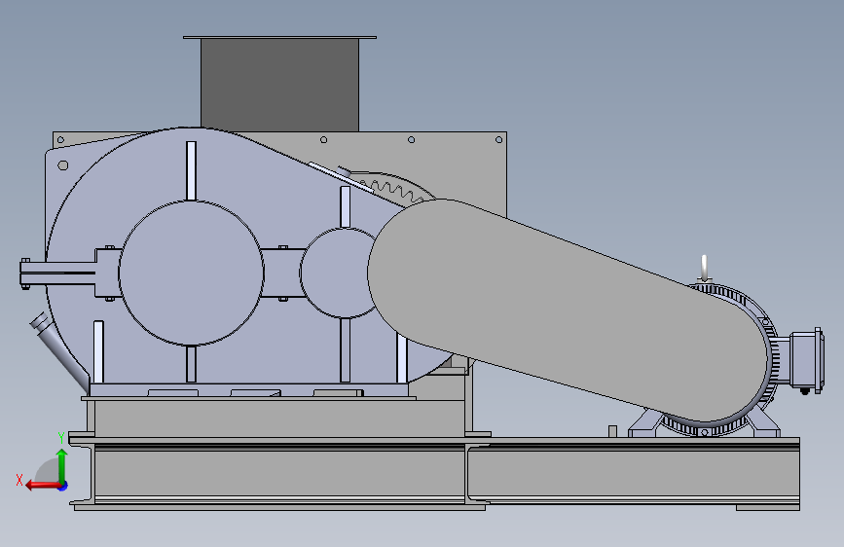Image resolution: width=844 pixels, height=547 pixels.
Task: Select the smaller circular cover on the gearbox
Action: point(338,273)
